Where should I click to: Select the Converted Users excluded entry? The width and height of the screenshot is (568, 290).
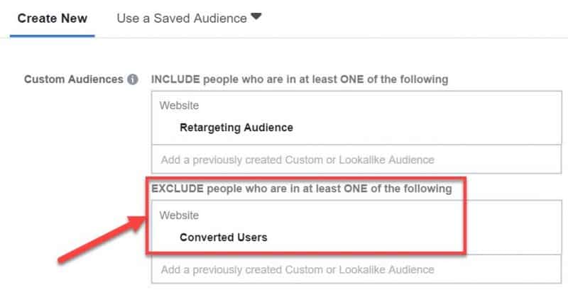223,238
